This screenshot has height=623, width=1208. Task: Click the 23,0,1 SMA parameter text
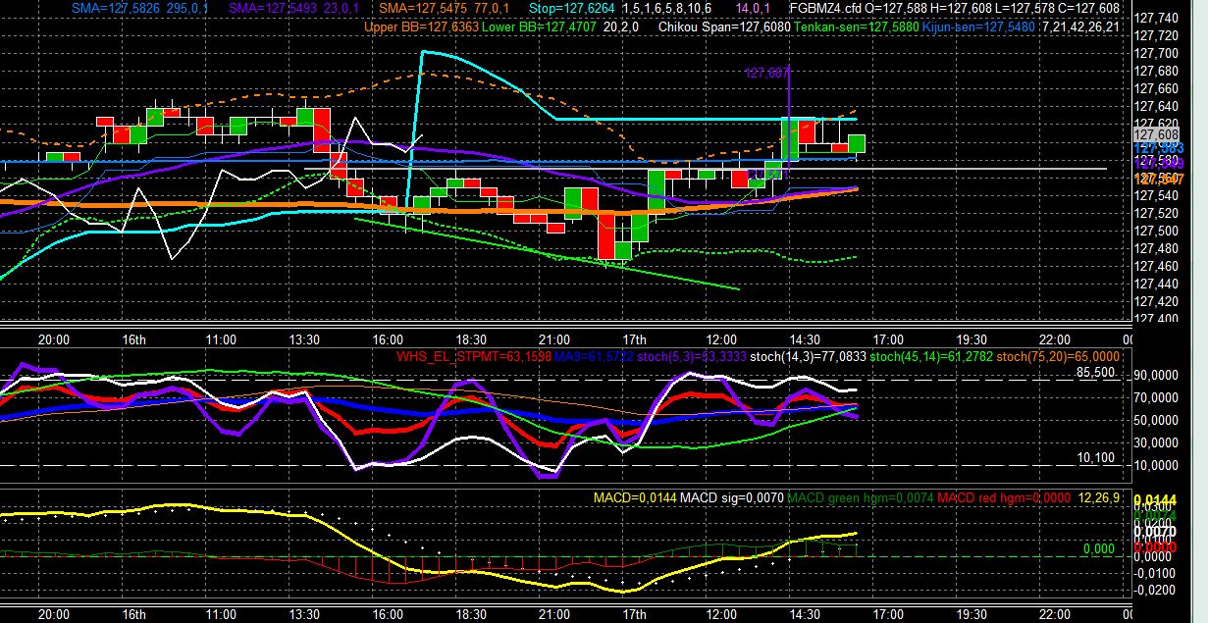click(341, 7)
